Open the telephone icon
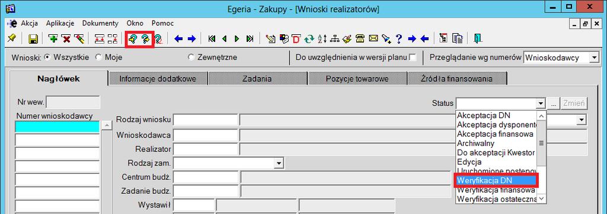 pos(360,38)
